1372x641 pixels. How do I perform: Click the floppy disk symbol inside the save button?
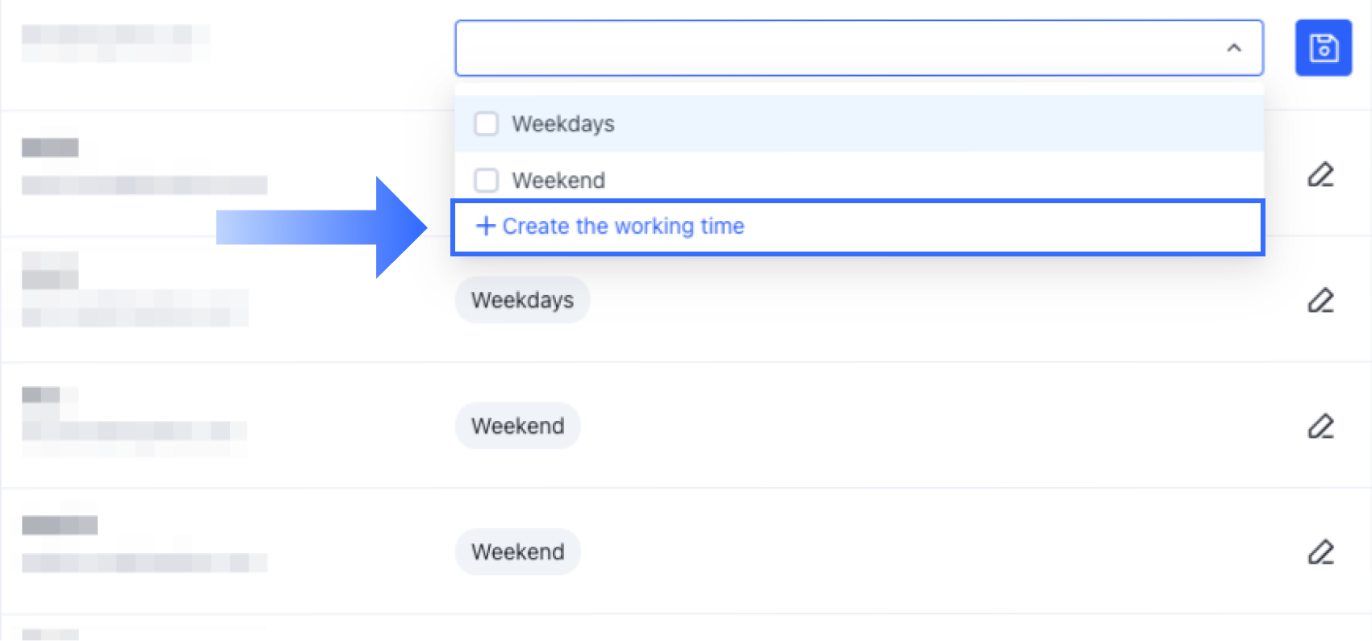(1324, 48)
